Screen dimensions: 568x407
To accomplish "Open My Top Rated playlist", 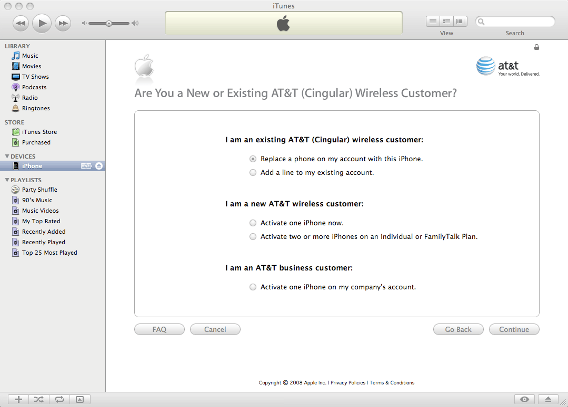I will [53, 221].
